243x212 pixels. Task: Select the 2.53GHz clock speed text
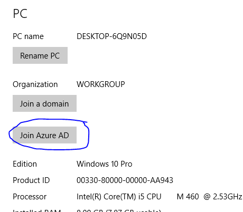coord(228,197)
